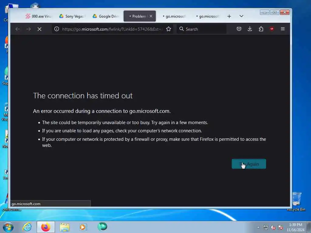Switch to the first go.microsoft tab

(174, 16)
